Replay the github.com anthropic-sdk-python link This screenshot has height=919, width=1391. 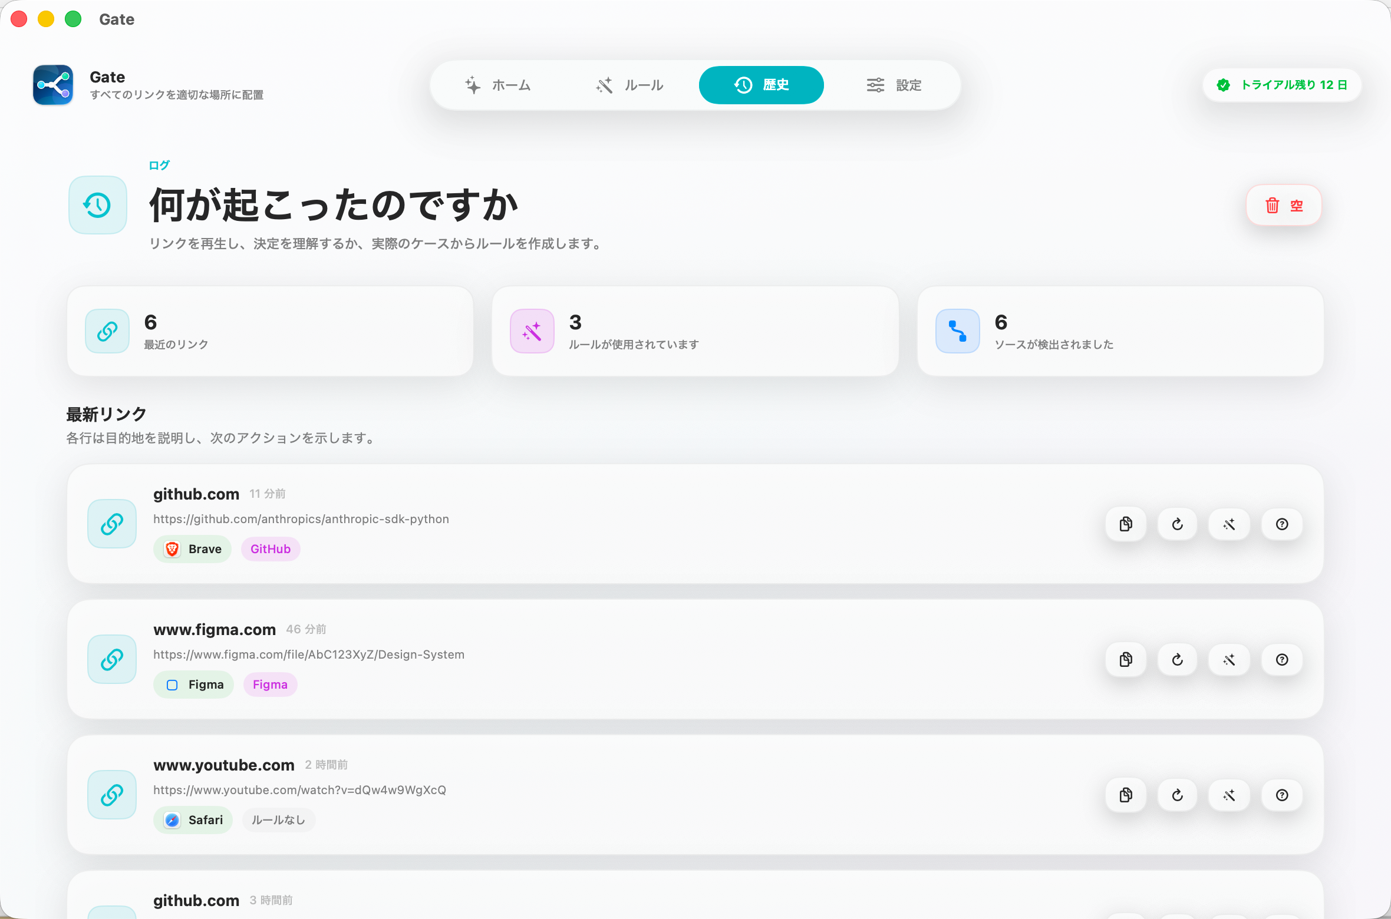pyautogui.click(x=1178, y=524)
